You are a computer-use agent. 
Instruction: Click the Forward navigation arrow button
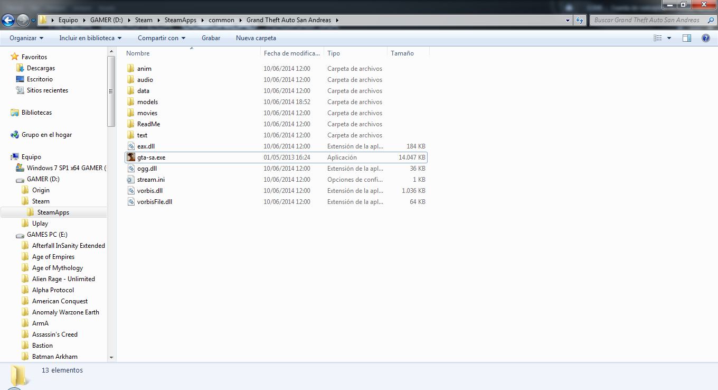pyautogui.click(x=23, y=20)
